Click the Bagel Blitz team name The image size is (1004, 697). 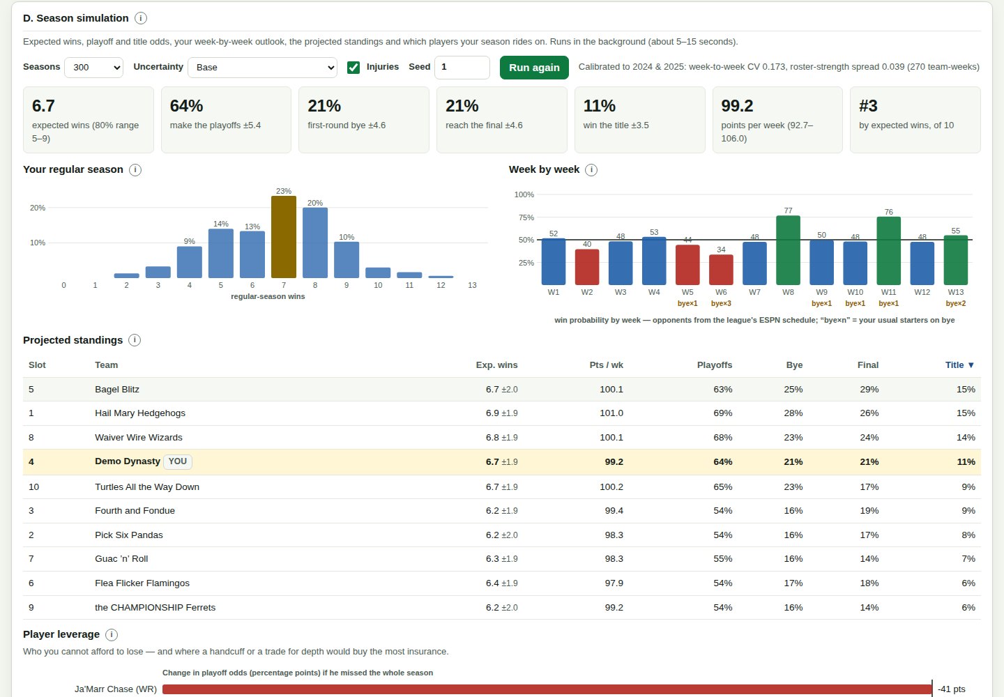[117, 390]
